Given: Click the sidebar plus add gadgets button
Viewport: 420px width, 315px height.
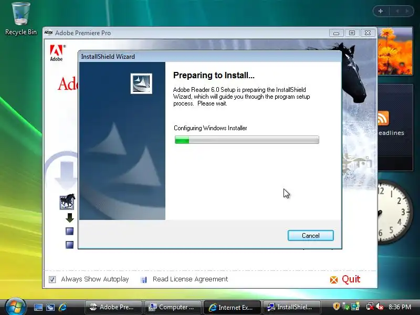Looking at the screenshot, I should 381,11.
